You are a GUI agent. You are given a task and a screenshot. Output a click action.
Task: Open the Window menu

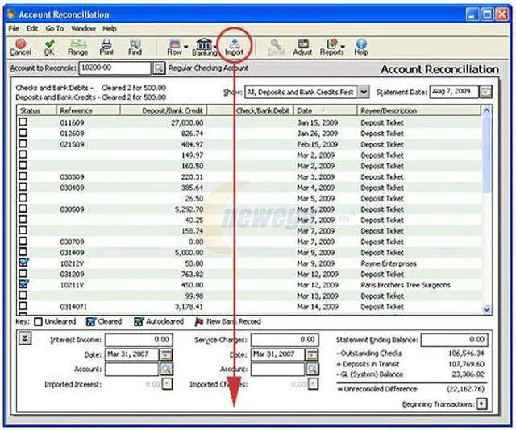coord(83,29)
